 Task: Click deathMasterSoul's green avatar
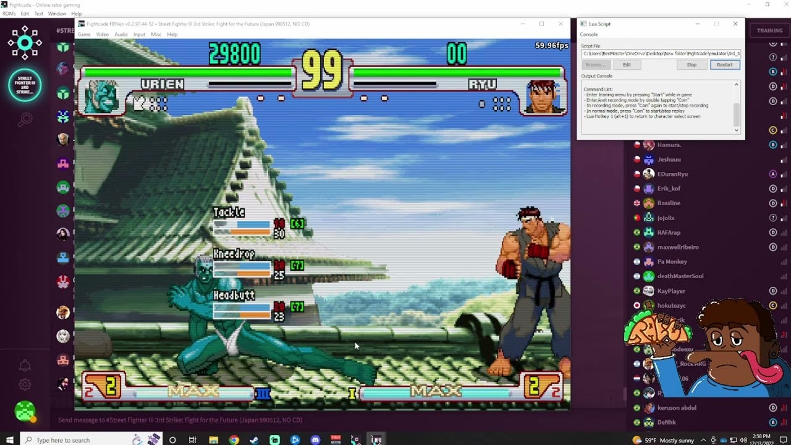pyautogui.click(x=648, y=276)
